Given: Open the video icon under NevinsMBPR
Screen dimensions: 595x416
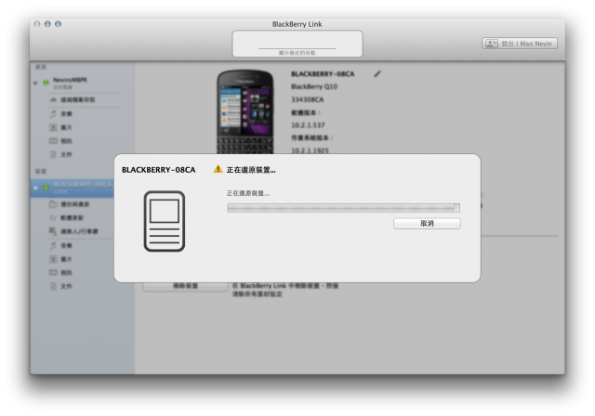Looking at the screenshot, I should pos(53,141).
